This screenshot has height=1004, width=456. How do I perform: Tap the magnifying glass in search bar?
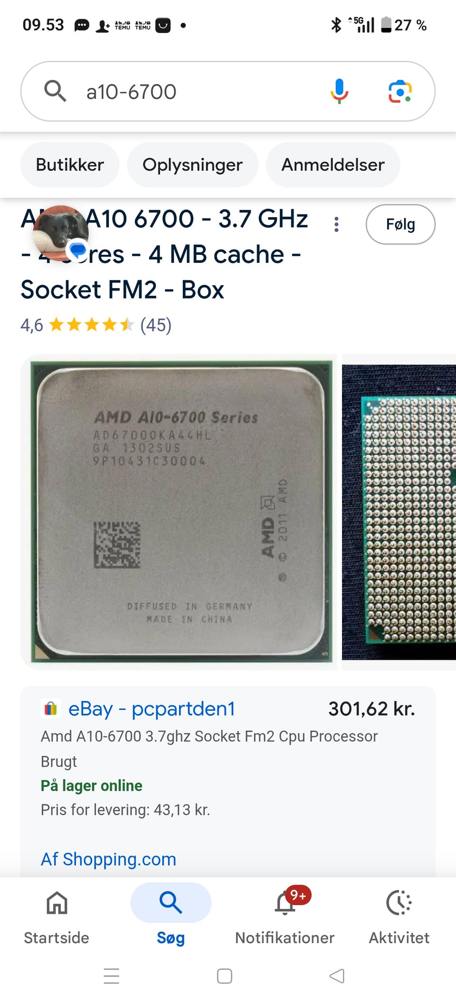[55, 91]
